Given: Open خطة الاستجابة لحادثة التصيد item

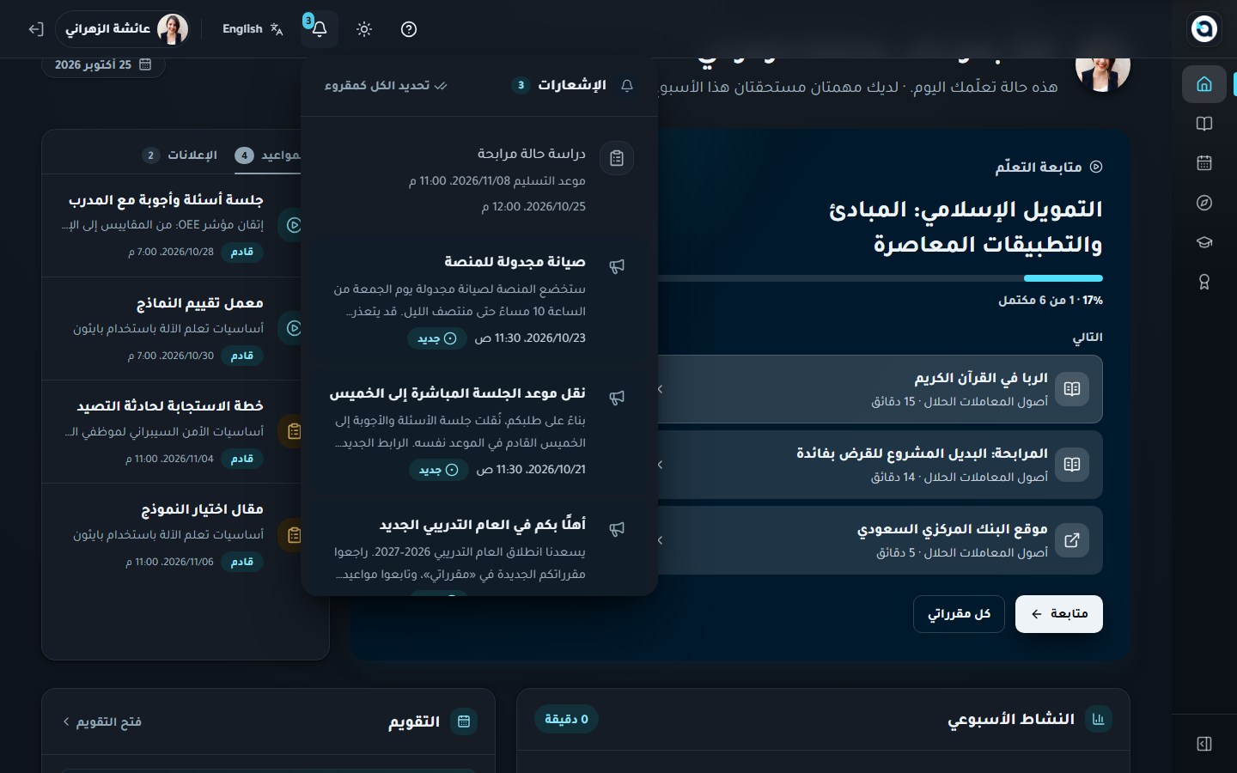Looking at the screenshot, I should click(x=172, y=432).
